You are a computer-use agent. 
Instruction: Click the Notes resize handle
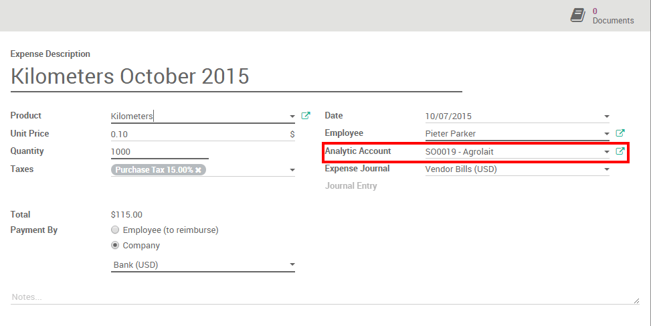(636, 301)
